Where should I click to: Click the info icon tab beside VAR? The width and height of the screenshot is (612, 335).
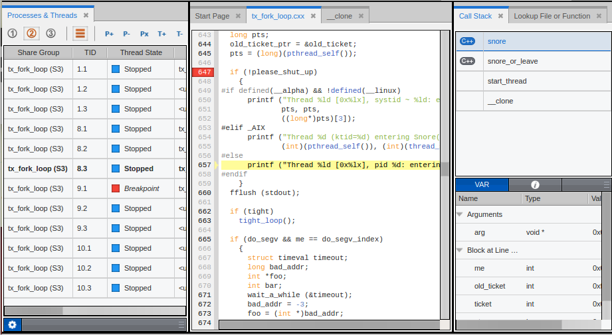pos(535,184)
